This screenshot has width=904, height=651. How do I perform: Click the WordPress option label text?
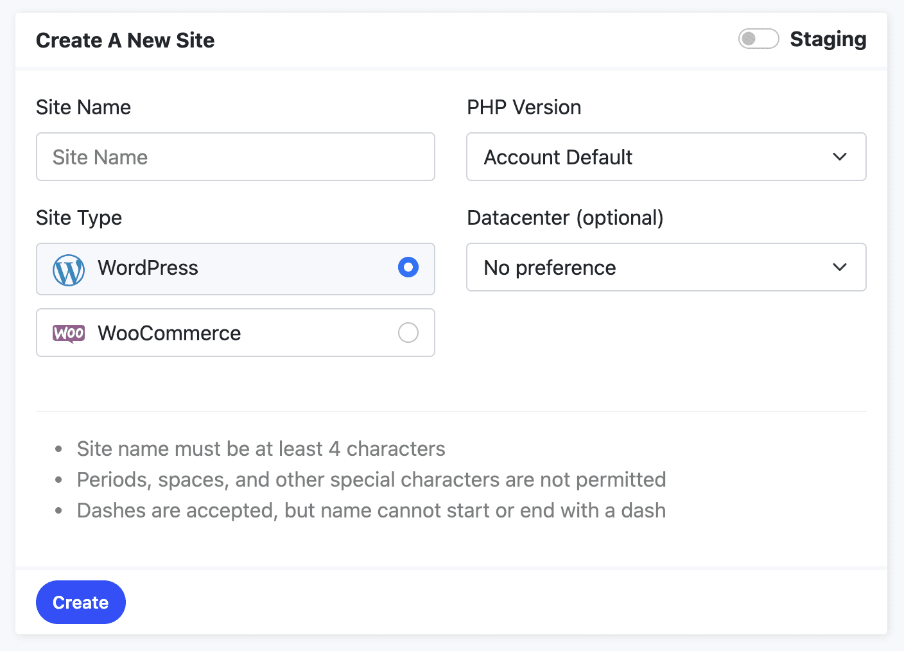pos(148,268)
